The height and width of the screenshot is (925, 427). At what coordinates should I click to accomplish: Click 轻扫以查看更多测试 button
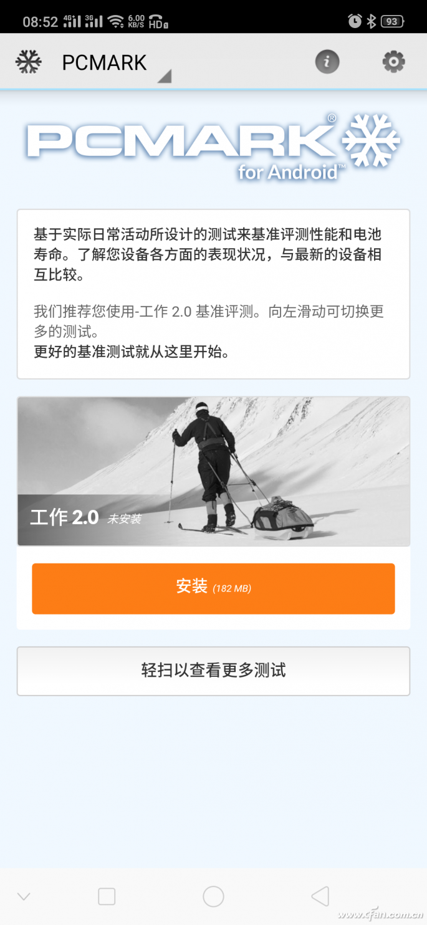click(213, 671)
